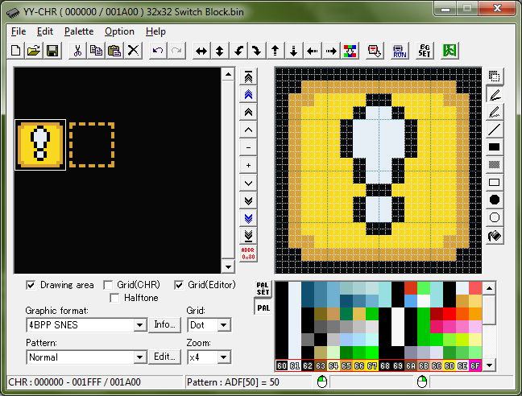Screen dimensions: 522x396
Task: Open the Zoom x4 dropdown
Action: tap(224, 357)
